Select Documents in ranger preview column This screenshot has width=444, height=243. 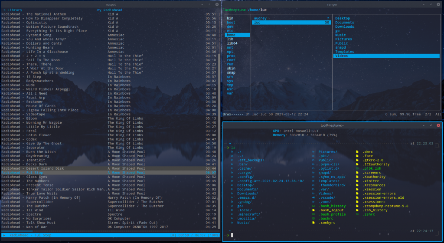tap(345, 23)
